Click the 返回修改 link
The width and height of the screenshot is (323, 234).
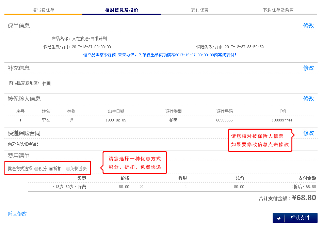coord(17,214)
